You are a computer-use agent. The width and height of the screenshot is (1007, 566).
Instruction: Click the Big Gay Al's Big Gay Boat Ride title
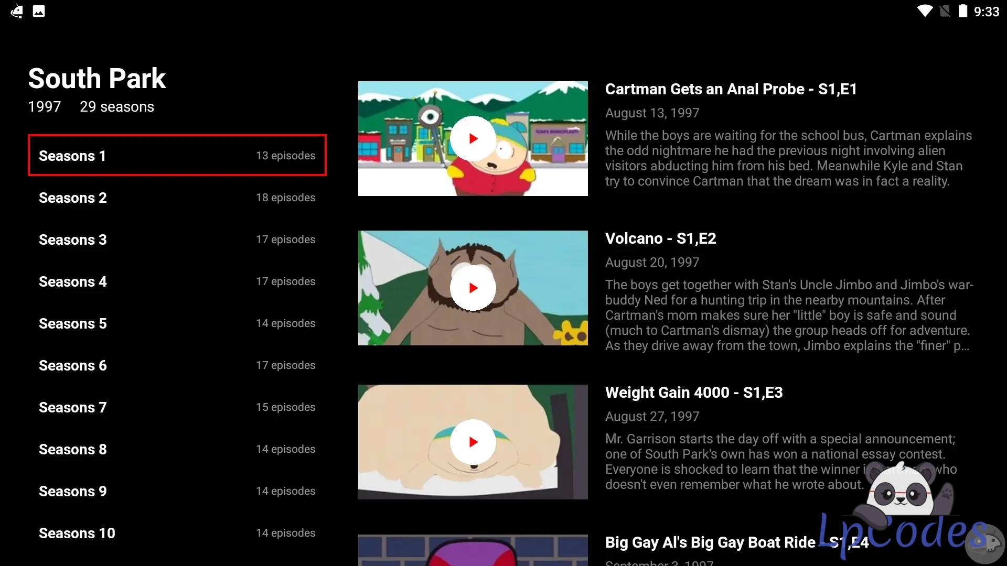tap(737, 542)
